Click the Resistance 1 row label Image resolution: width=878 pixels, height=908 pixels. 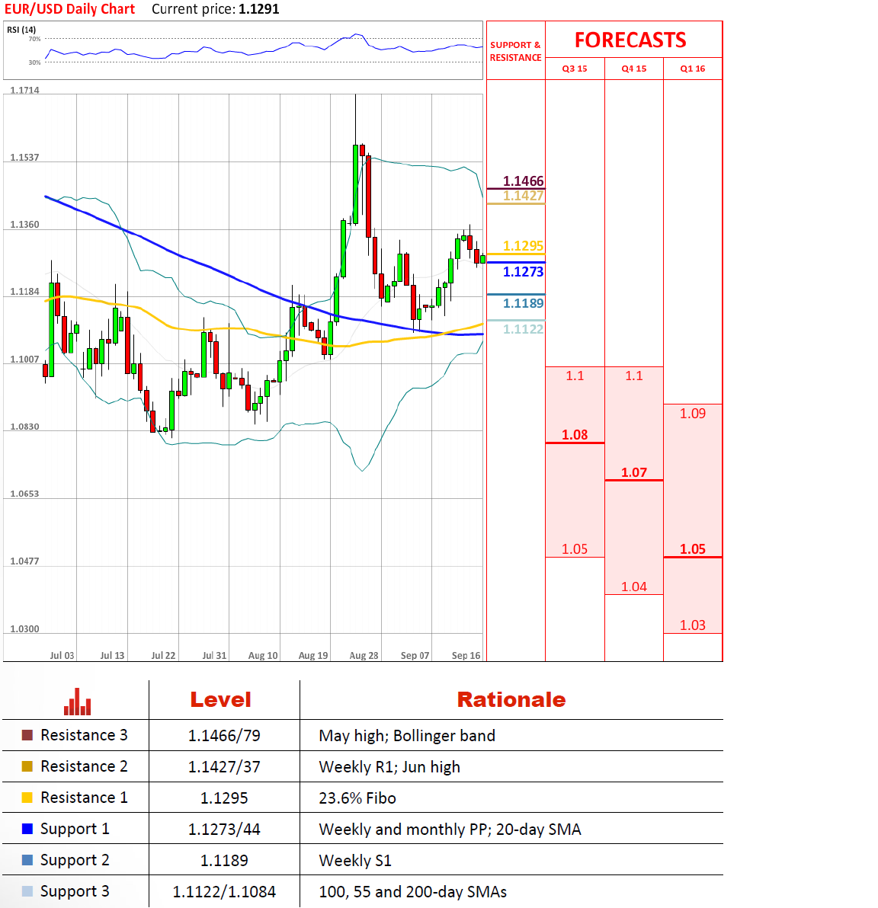pos(84,798)
